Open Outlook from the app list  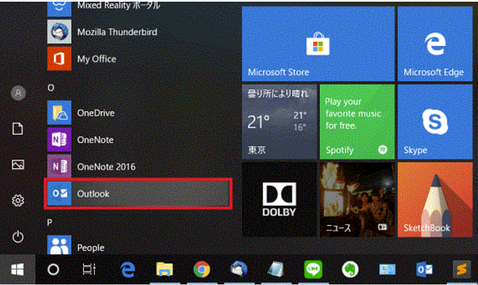pyautogui.click(x=138, y=194)
